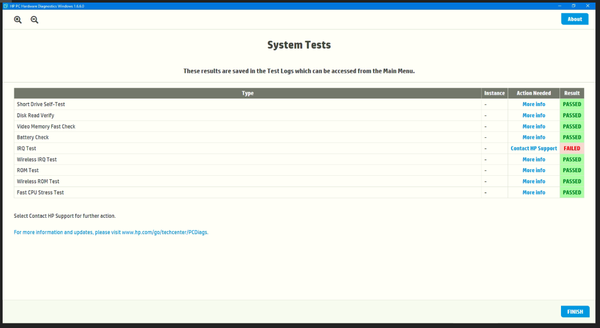Click the HP diagnostics title bar icon

click(x=6, y=6)
